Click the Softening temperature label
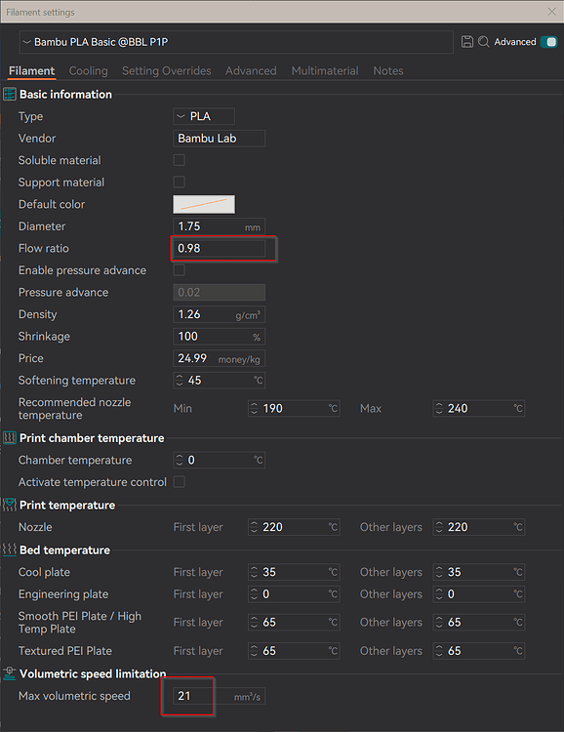The height and width of the screenshot is (732, 564). coord(76,381)
